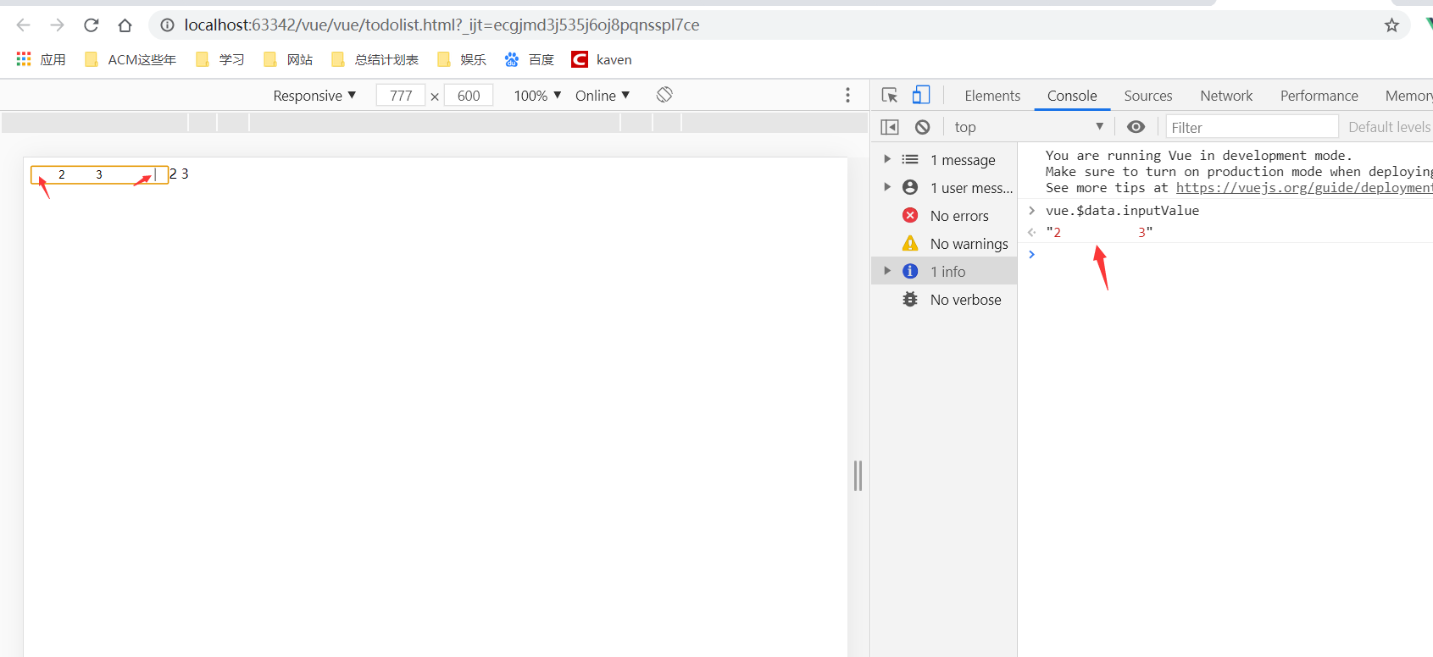Focus the console input prompt

1229,255
